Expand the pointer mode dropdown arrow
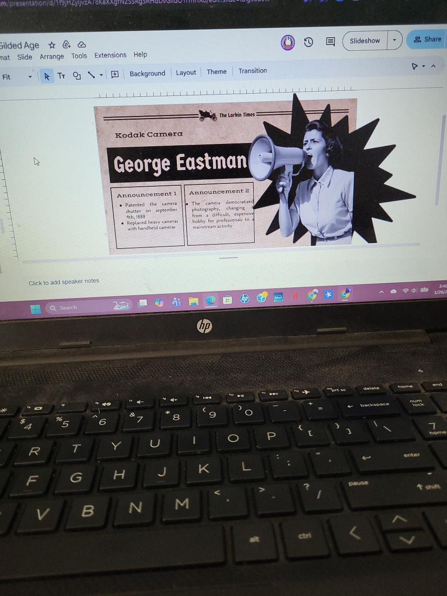This screenshot has width=447, height=596. tap(423, 67)
